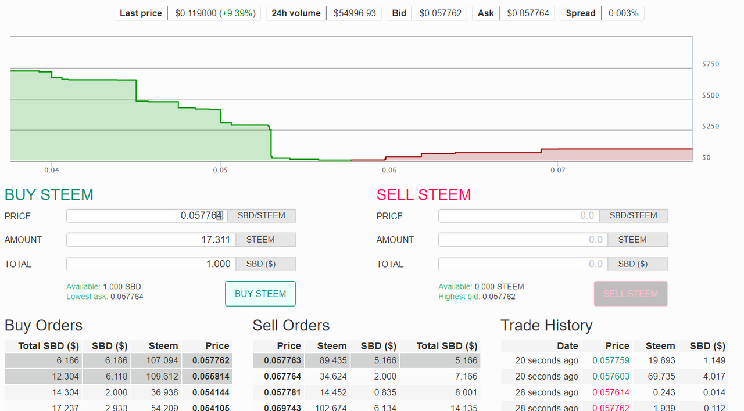This screenshot has height=411, width=744.
Task: Click the BUY STEEM button
Action: click(x=260, y=294)
